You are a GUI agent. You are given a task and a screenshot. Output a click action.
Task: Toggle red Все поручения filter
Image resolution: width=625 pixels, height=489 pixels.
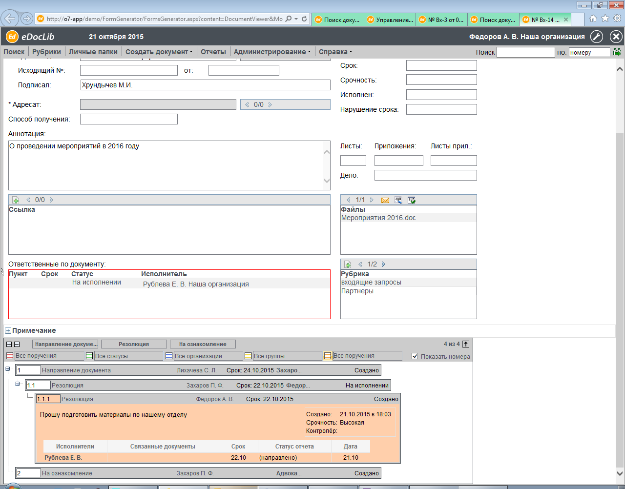(x=10, y=356)
